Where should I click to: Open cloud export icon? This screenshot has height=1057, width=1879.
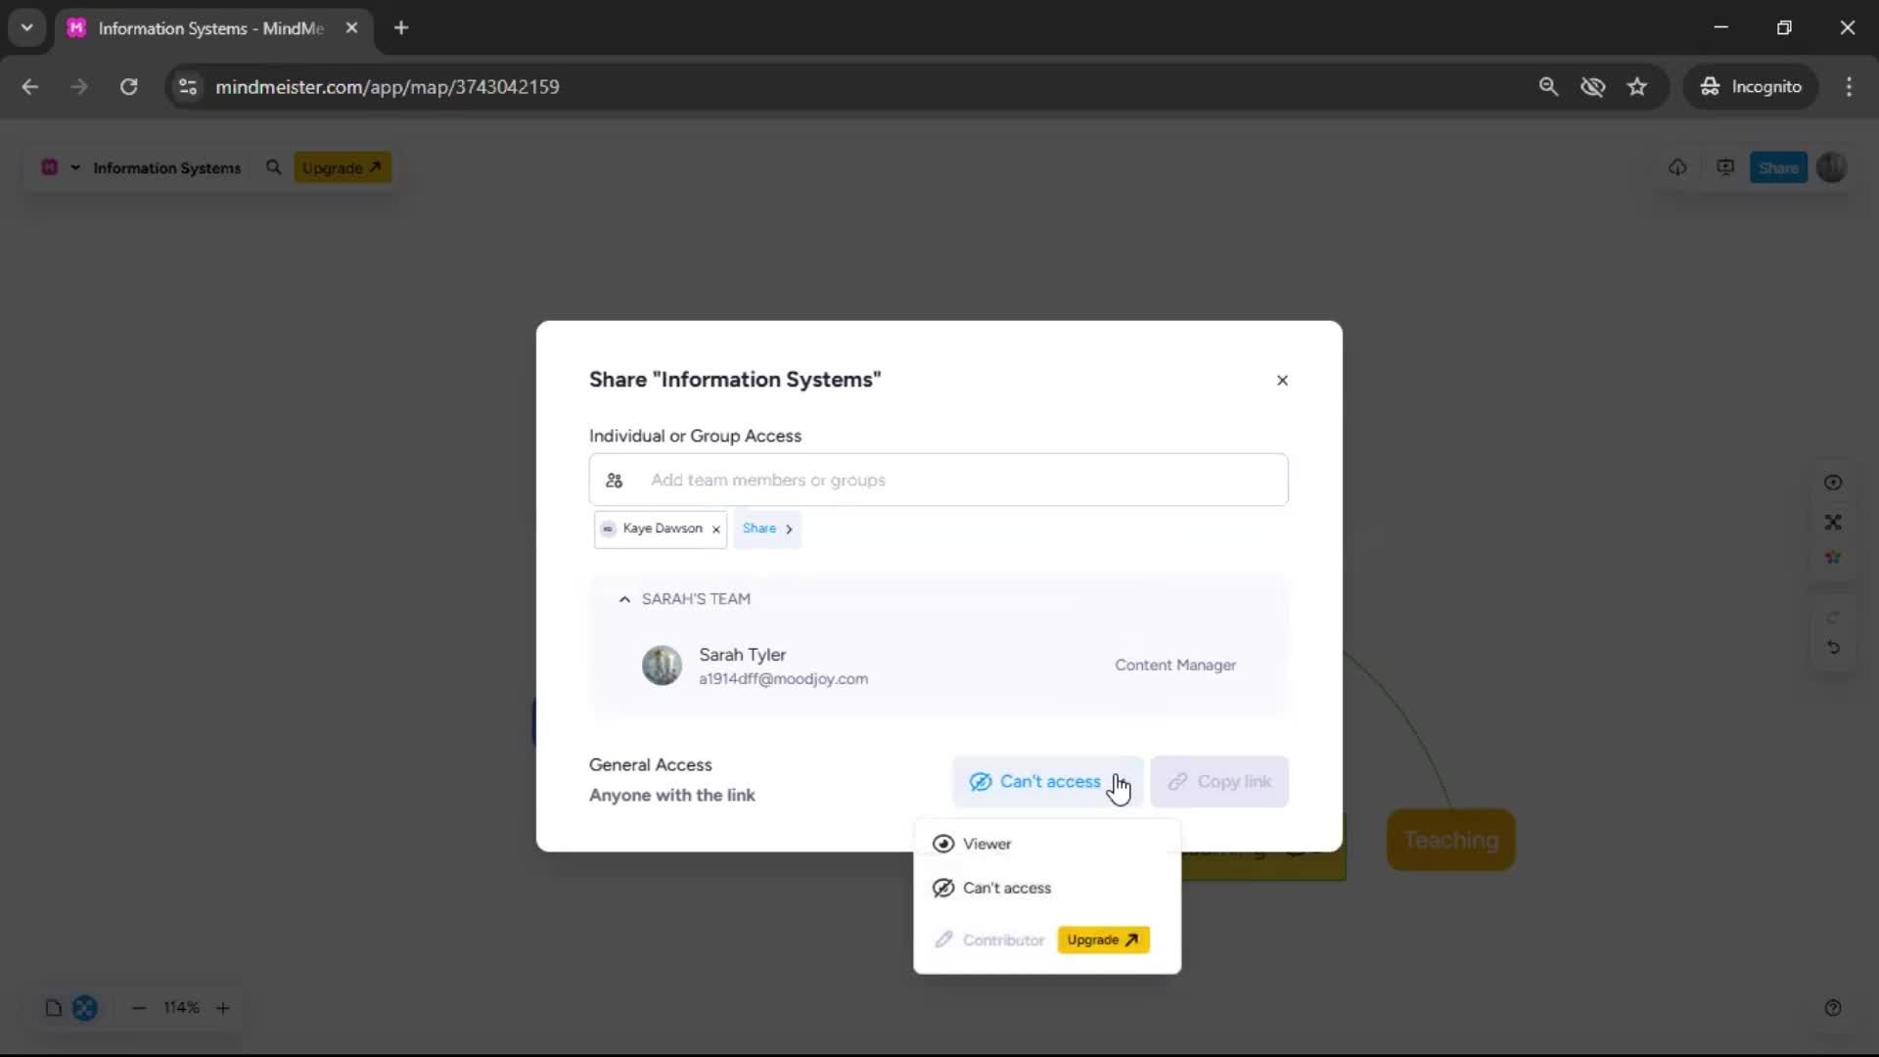coord(1677,167)
